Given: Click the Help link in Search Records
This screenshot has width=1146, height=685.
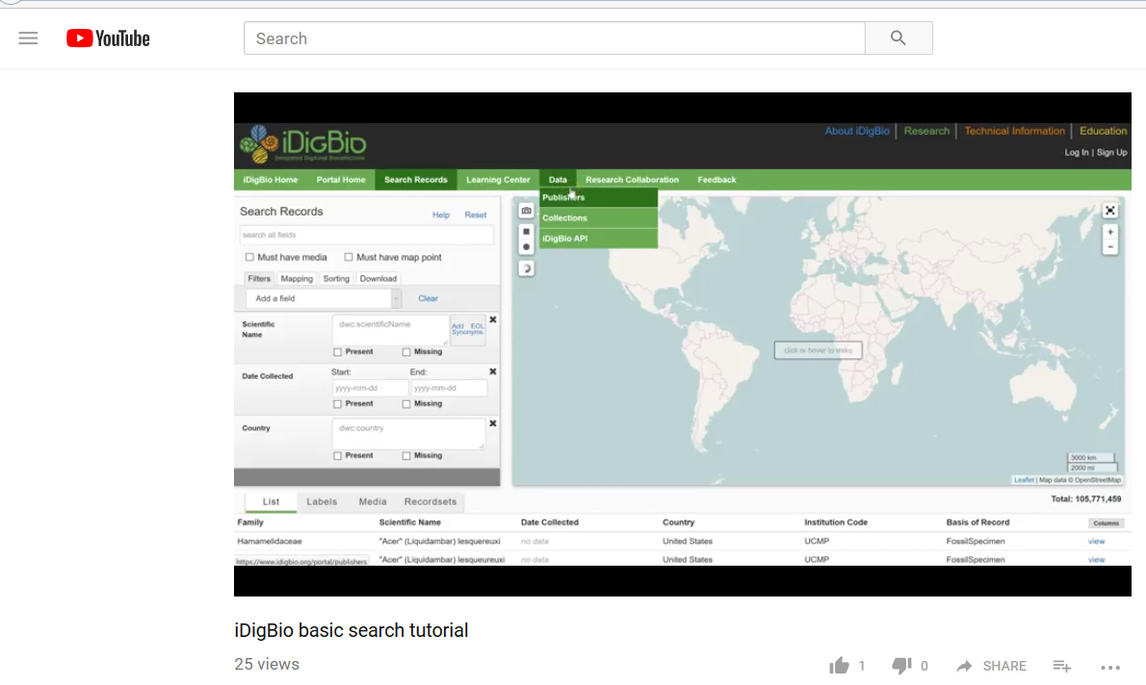Looking at the screenshot, I should (x=441, y=215).
